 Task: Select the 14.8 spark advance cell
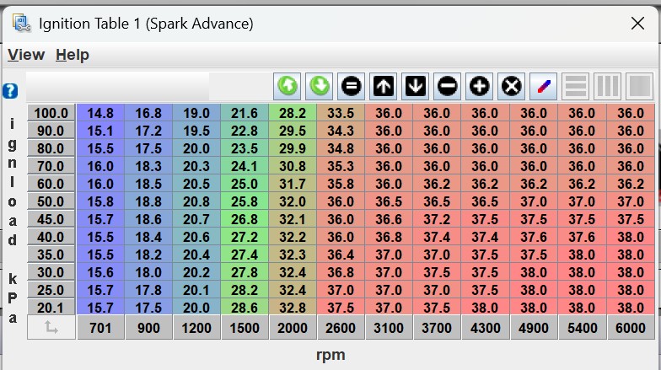coord(100,113)
